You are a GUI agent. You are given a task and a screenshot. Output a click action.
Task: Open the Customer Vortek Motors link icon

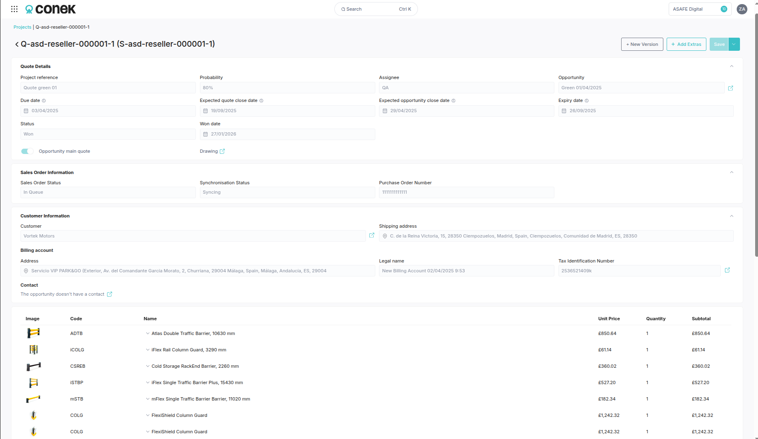372,235
